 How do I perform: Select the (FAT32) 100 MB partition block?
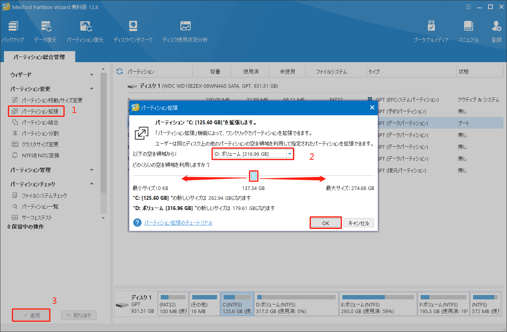173,304
